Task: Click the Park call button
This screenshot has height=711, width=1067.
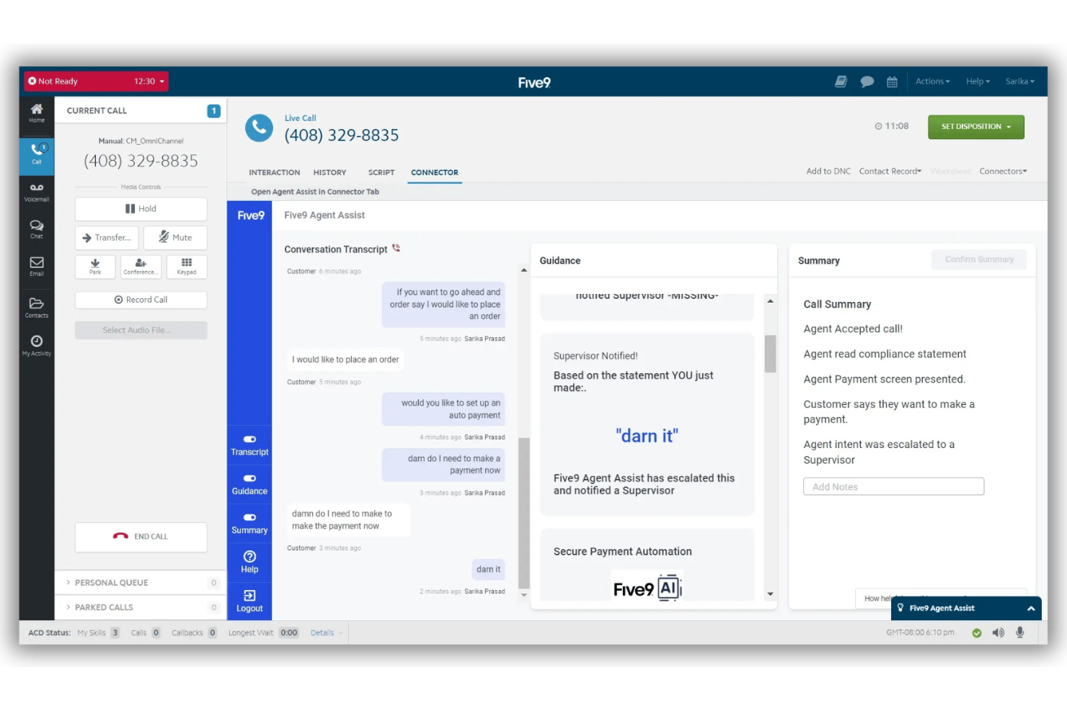Action: (95, 267)
